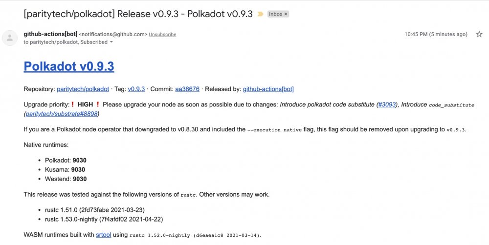Screen dimensions: 489x245
Task: Open commit aa38676 link
Action: (x=187, y=89)
